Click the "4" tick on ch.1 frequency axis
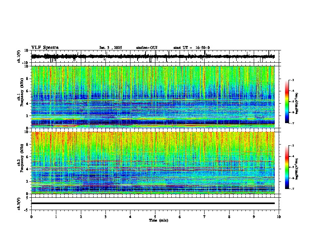This screenshot has height=243, width=314. [28, 104]
